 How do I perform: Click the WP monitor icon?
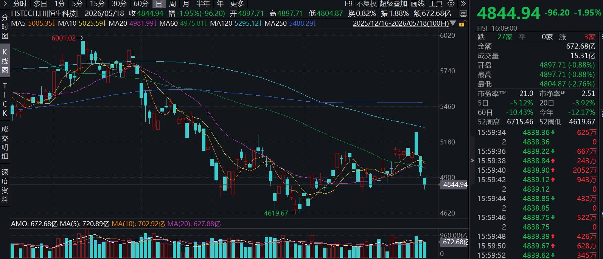pyautogui.click(x=463, y=14)
